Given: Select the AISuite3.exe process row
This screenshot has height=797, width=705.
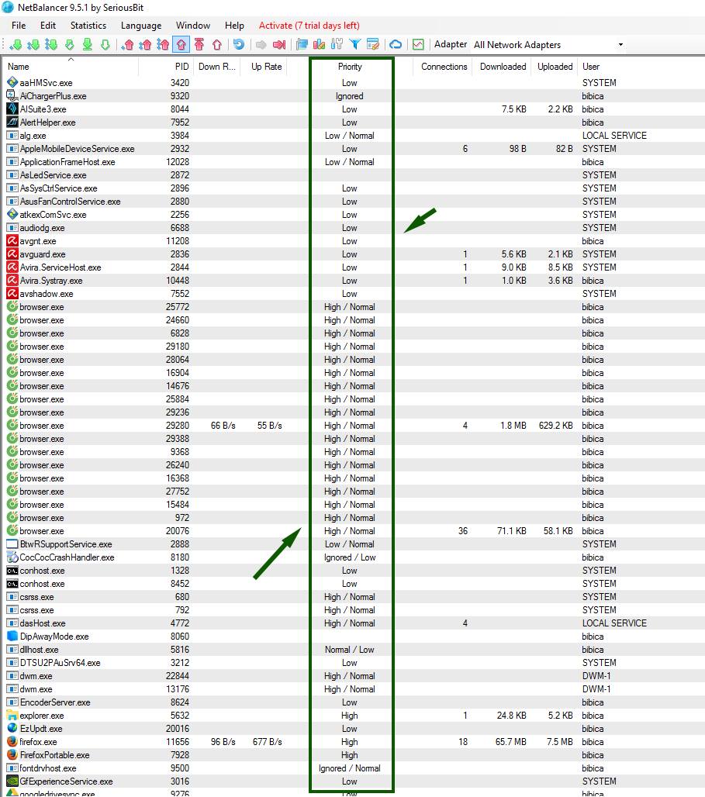Looking at the screenshot, I should coord(352,109).
